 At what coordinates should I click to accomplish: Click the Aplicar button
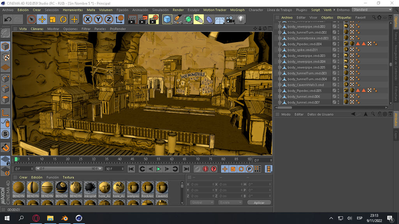259,203
